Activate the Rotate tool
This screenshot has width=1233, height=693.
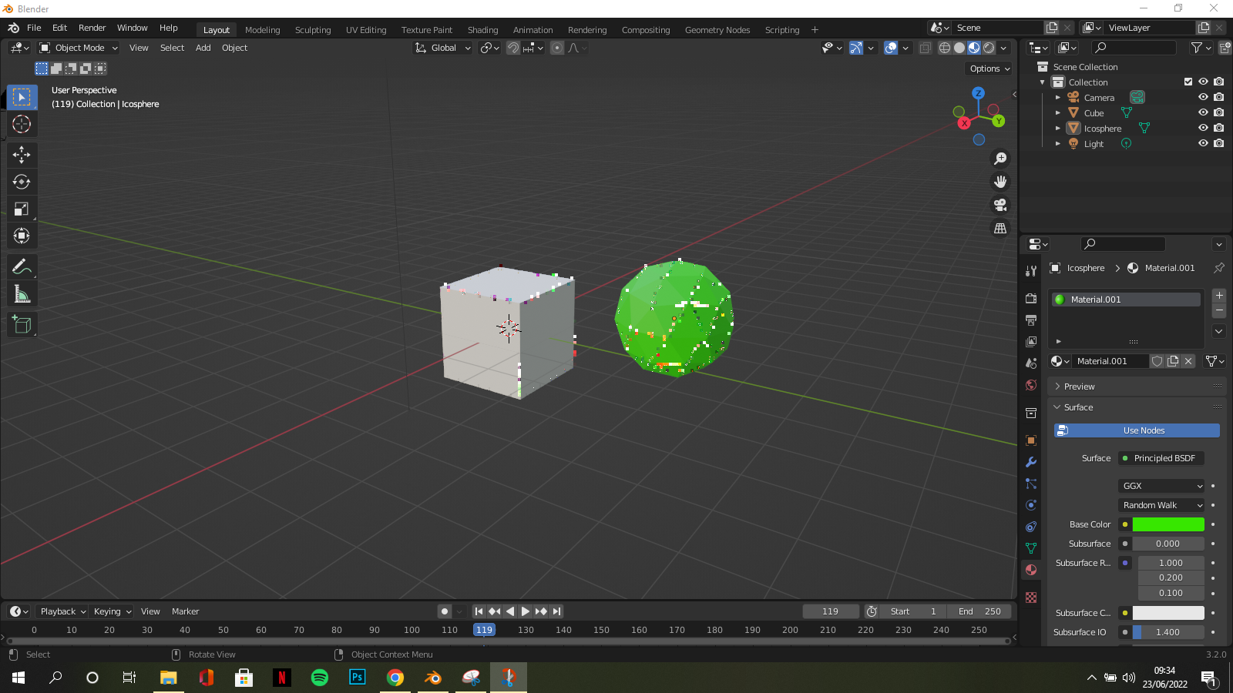(x=22, y=182)
